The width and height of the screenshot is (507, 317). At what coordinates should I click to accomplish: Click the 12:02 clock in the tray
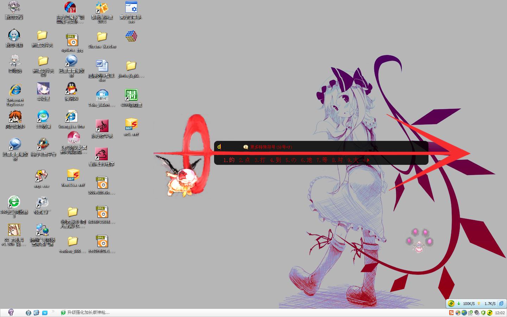click(x=500, y=313)
